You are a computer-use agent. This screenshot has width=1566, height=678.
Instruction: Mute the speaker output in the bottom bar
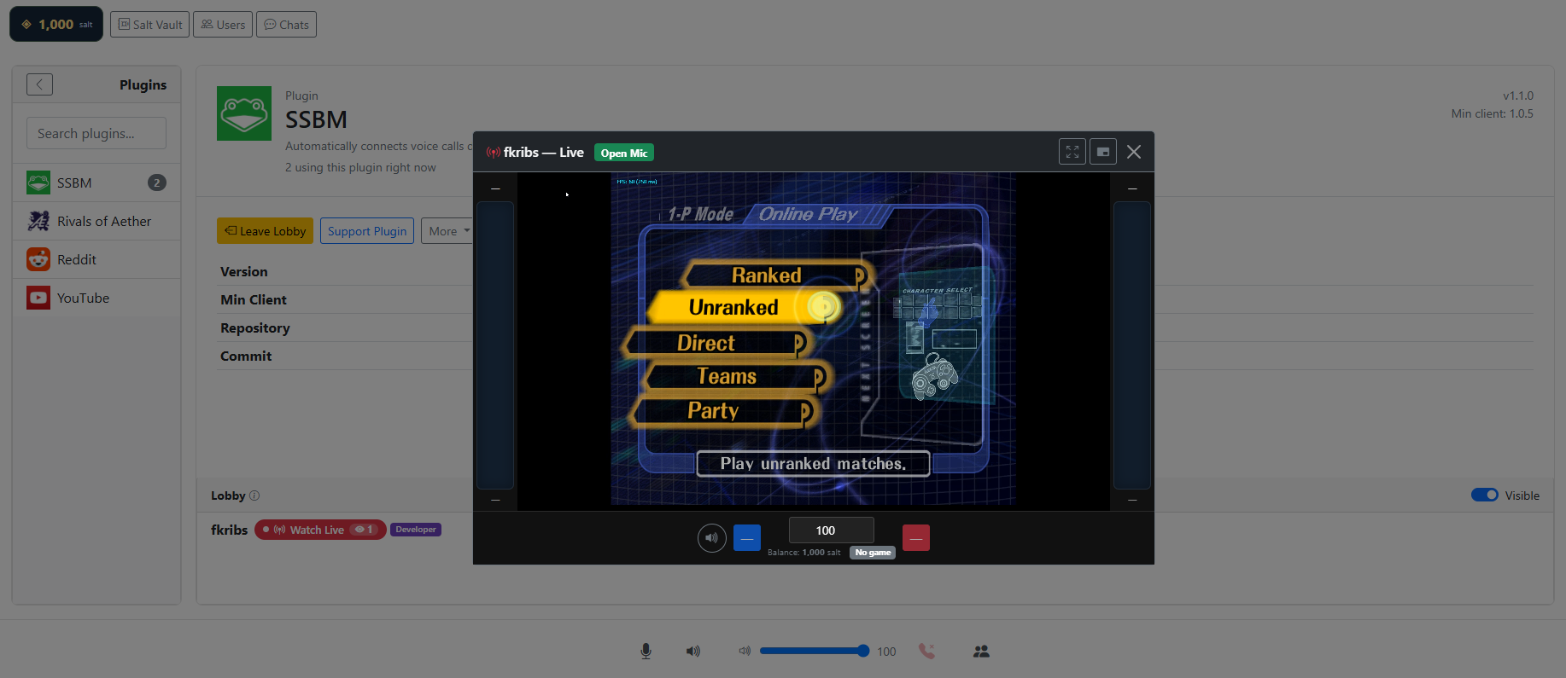[693, 652]
